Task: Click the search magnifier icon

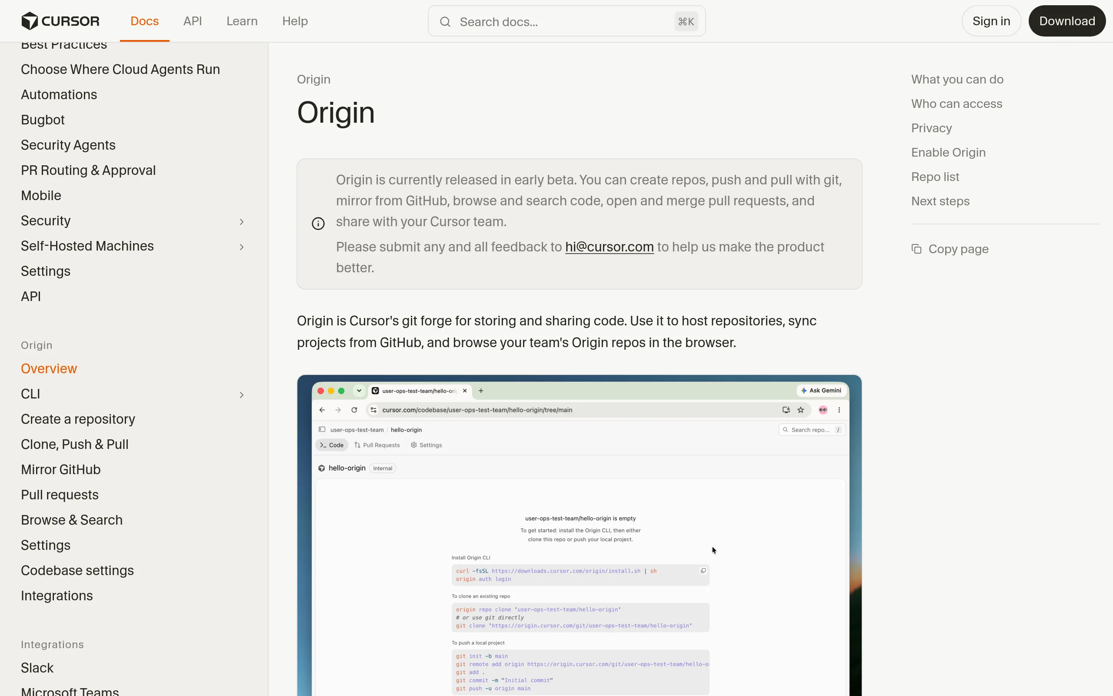Action: point(445,22)
